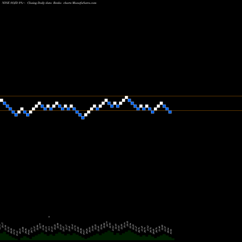Image resolution: width=242 pixels, height=242 pixels.
Task: Click the chart title text at the top
Action: click(49, 3)
